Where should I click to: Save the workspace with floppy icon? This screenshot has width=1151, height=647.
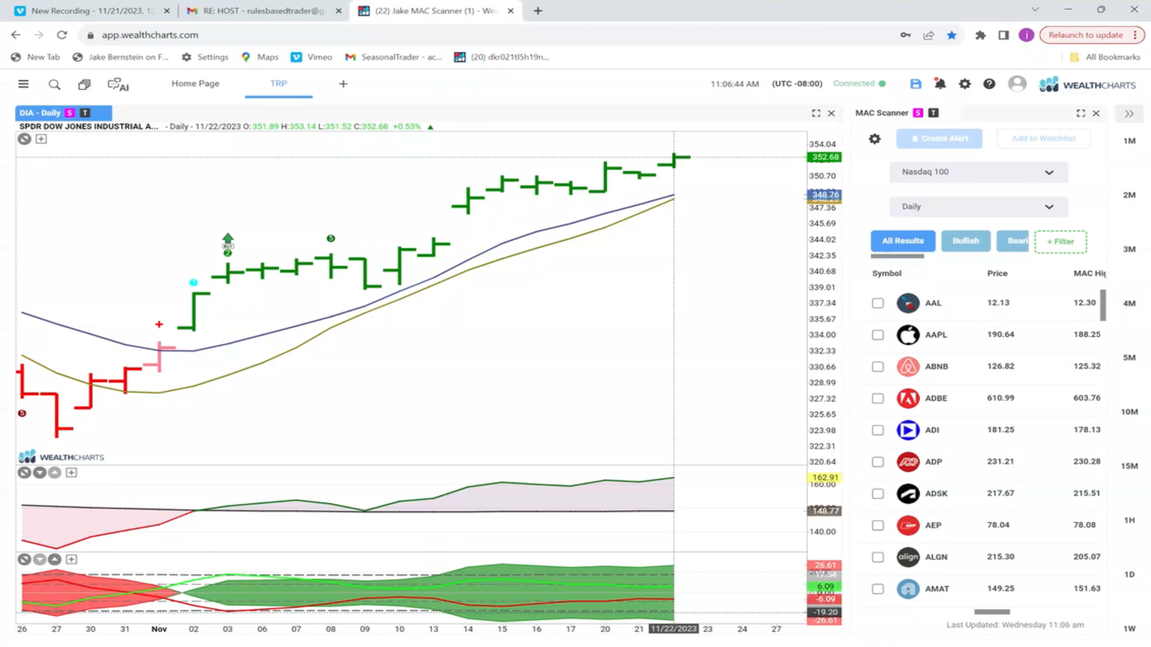(915, 84)
